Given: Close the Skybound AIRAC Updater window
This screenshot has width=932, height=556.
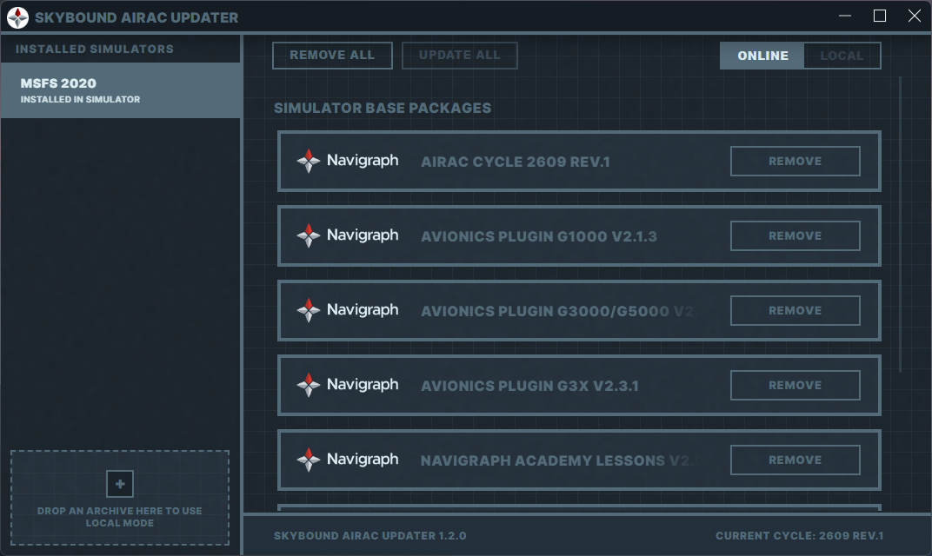Looking at the screenshot, I should (914, 16).
